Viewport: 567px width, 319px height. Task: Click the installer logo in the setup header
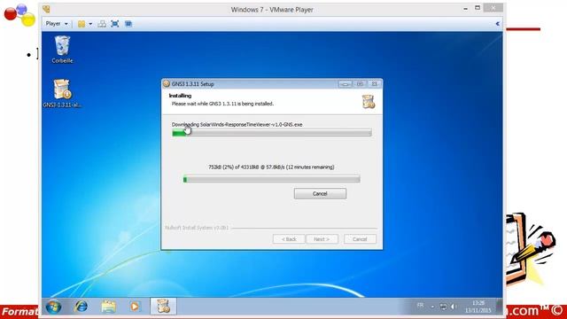point(369,101)
